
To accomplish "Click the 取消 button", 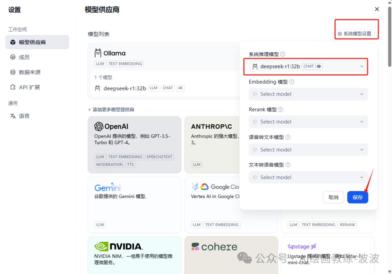I will pyautogui.click(x=333, y=197).
